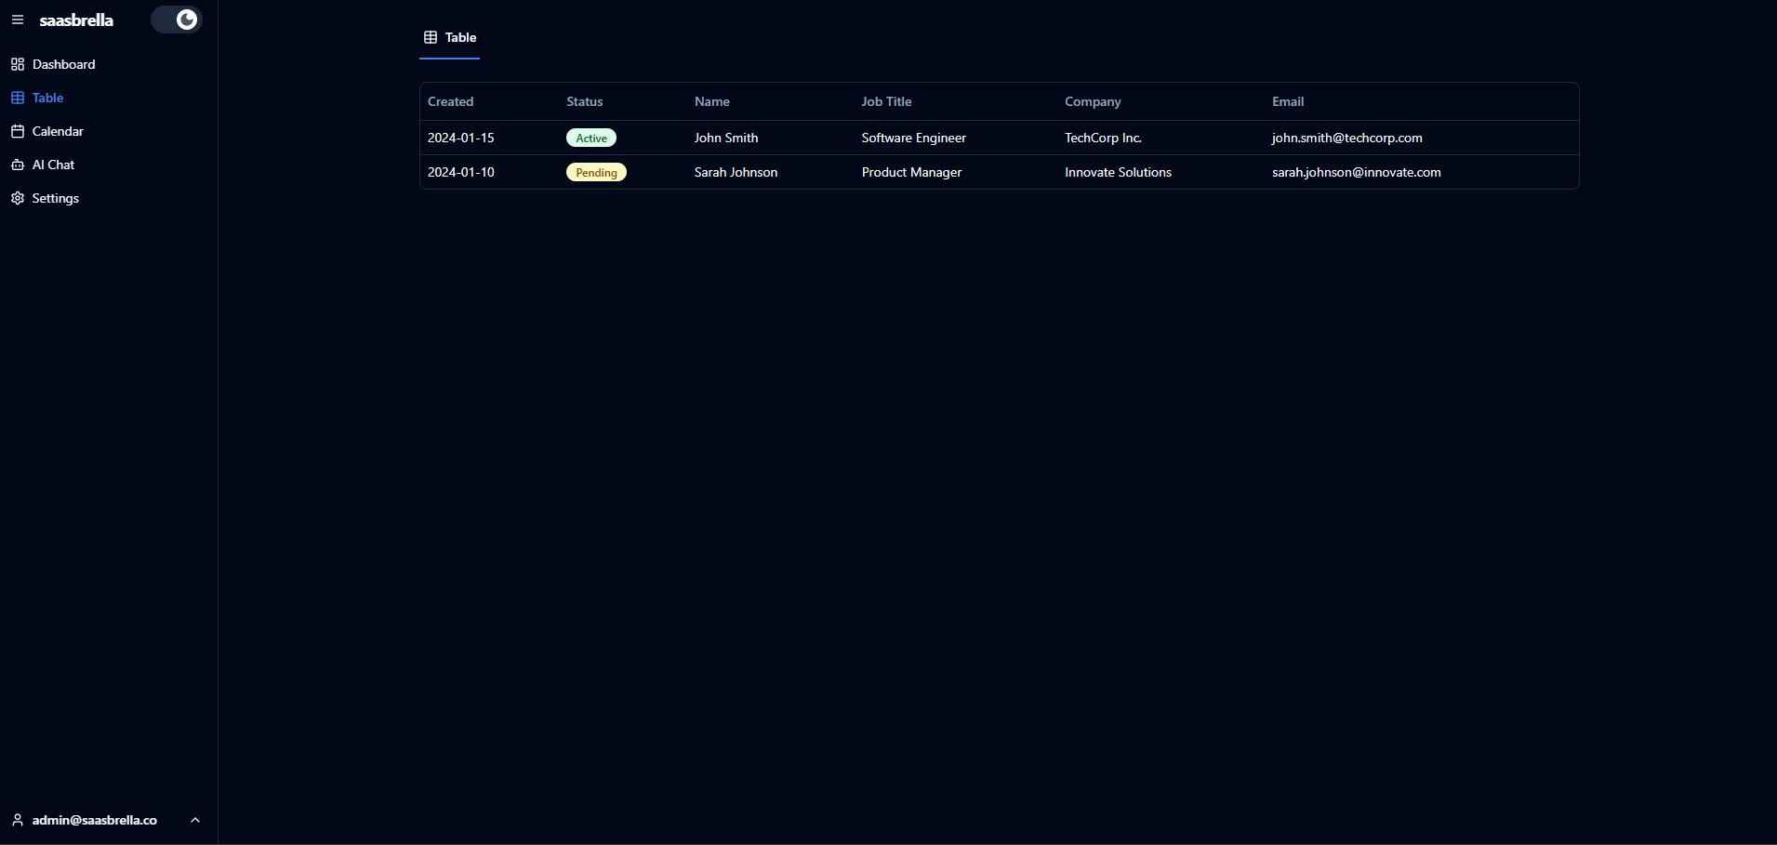Click the Sarah Johnson table row name
Image resolution: width=1777 pixels, height=845 pixels.
(736, 172)
